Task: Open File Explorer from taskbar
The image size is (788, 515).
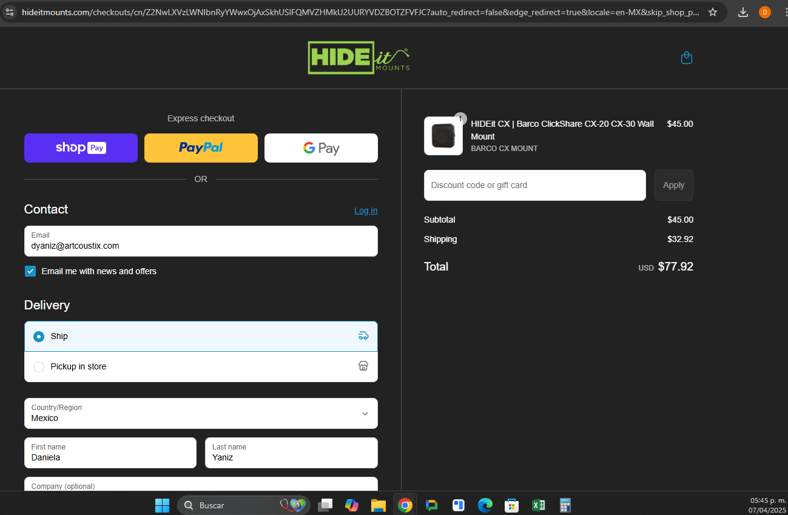Action: click(379, 505)
